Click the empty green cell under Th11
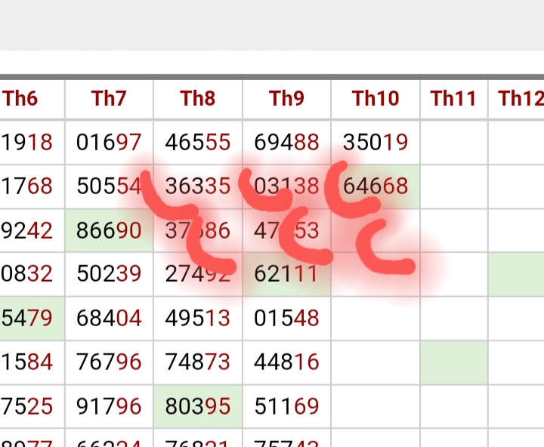544x447 pixels. tap(454, 362)
